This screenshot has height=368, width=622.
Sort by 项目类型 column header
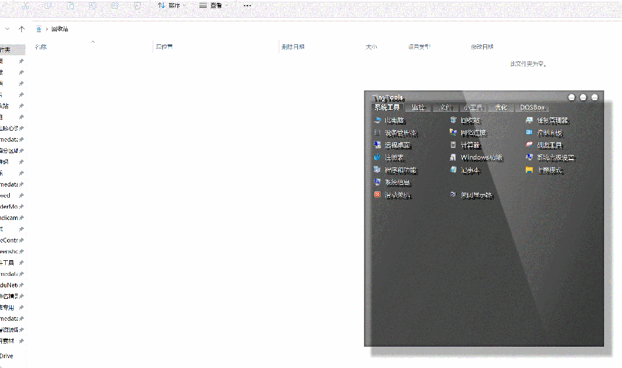tap(419, 47)
